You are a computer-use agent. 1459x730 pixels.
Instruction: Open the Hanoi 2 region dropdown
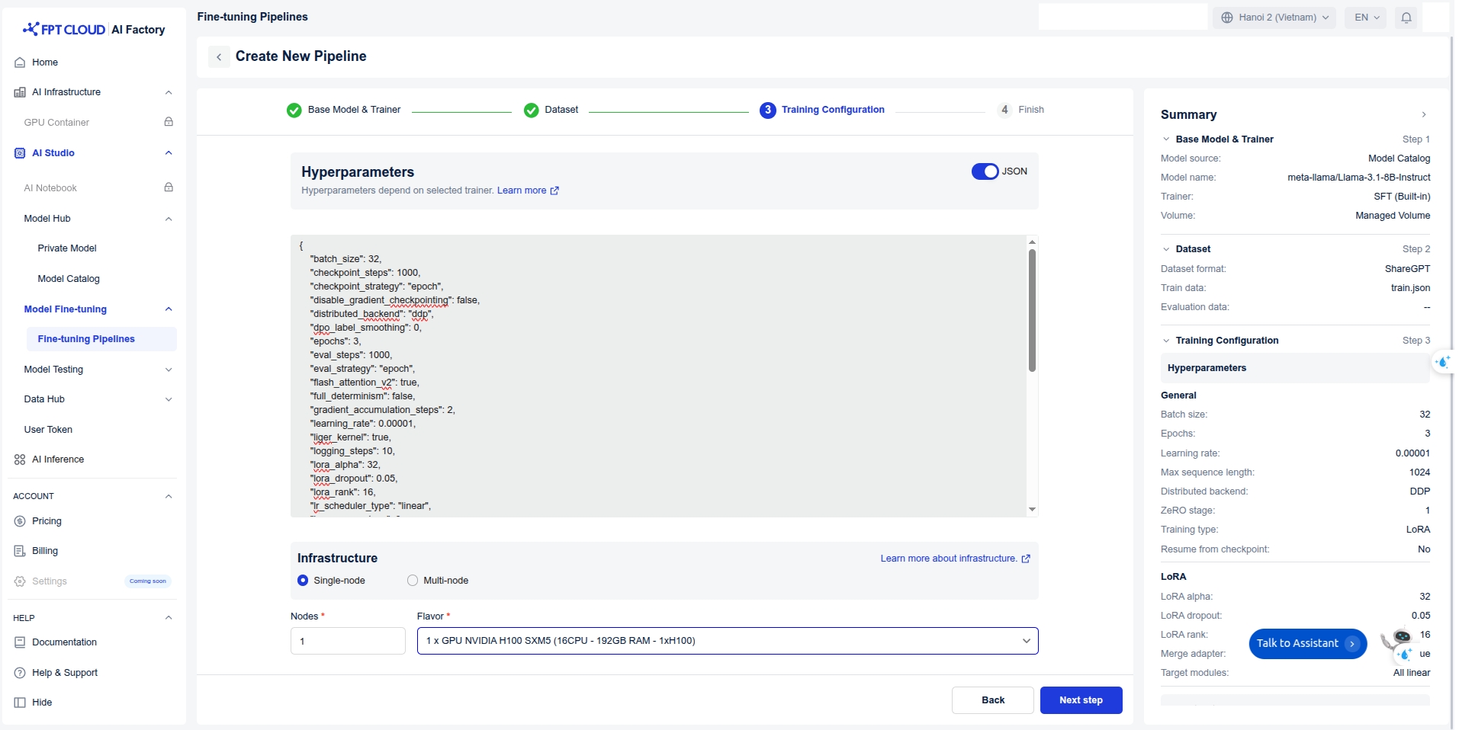[x=1274, y=18]
